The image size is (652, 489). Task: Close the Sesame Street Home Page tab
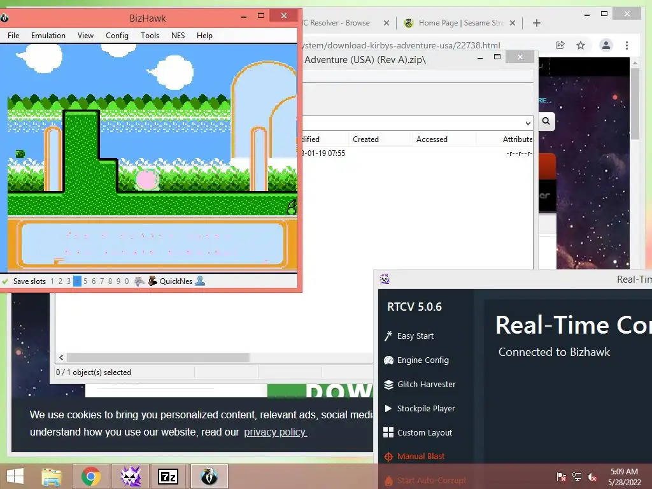[513, 23]
